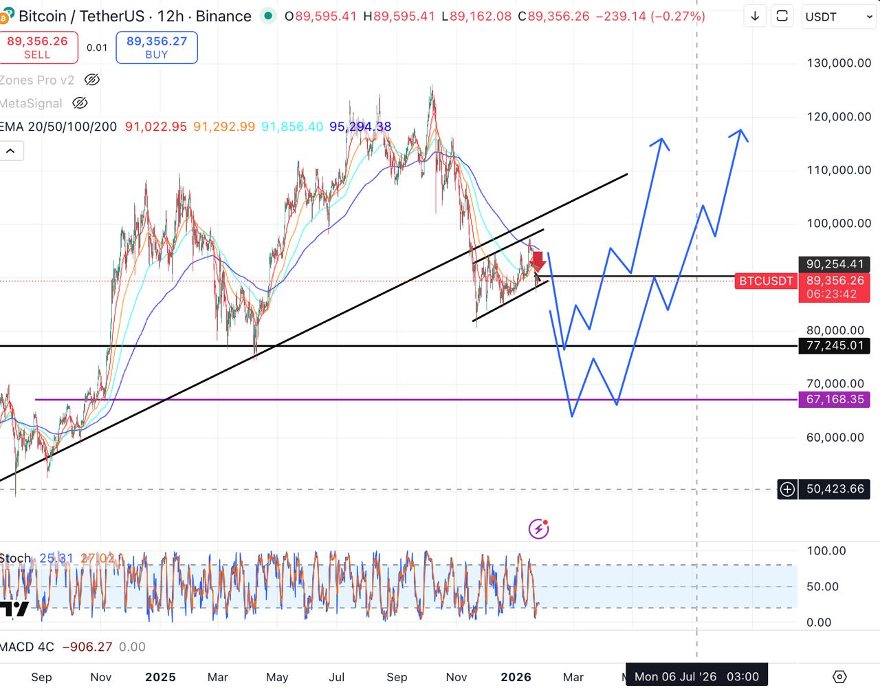Viewport: 880px width, 688px height.
Task: Select the MACD 4C indicator legend
Action: click(27, 647)
